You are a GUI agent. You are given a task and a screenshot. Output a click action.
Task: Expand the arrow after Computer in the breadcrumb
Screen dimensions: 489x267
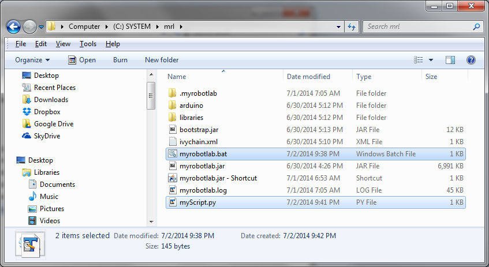click(x=107, y=27)
